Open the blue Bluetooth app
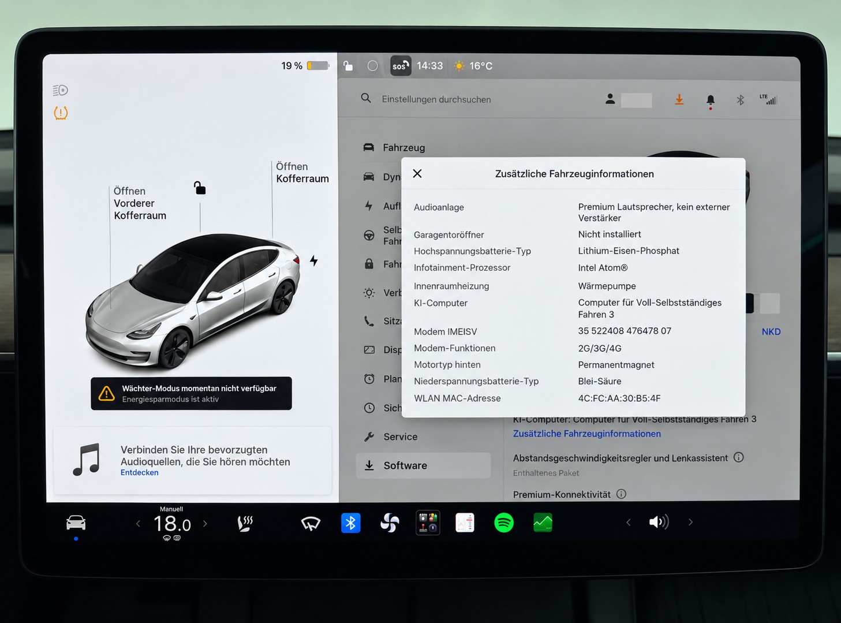Image resolution: width=841 pixels, height=623 pixels. [x=350, y=523]
